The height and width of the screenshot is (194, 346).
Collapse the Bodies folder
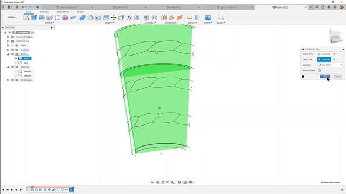click(8, 54)
